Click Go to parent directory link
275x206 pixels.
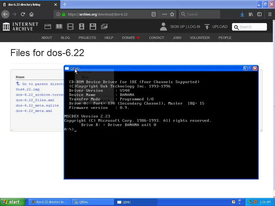40,84
